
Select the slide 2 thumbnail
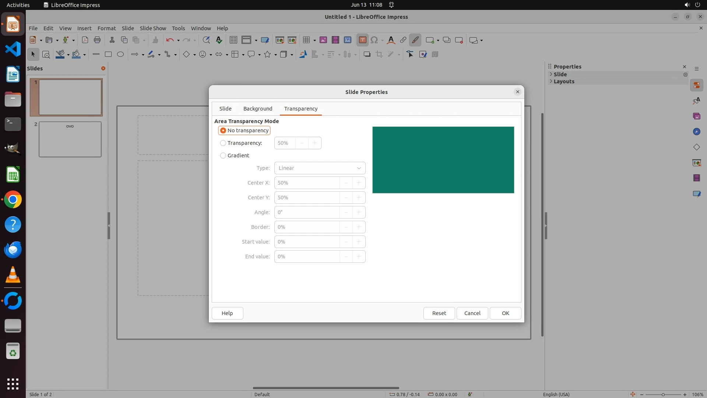tap(70, 139)
